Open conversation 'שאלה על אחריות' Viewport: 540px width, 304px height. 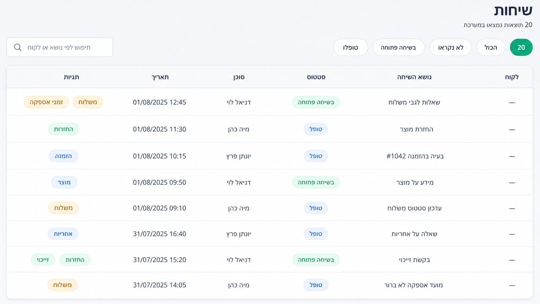[x=414, y=234]
